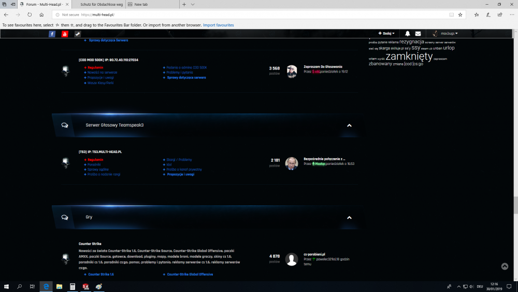Expand the max.bugs user account menu
The height and width of the screenshot is (292, 518).
point(445,34)
